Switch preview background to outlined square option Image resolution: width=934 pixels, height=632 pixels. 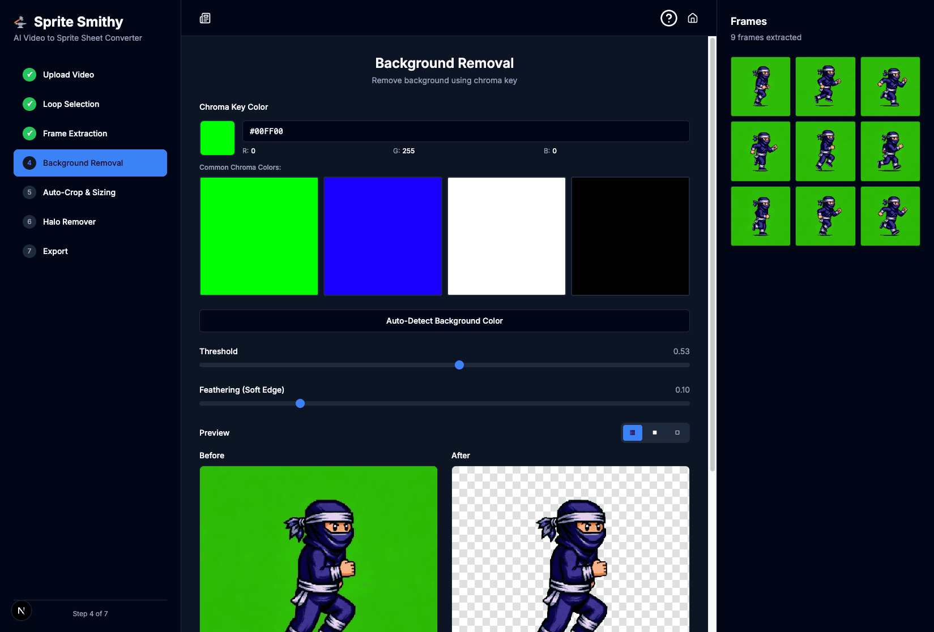[x=677, y=433]
